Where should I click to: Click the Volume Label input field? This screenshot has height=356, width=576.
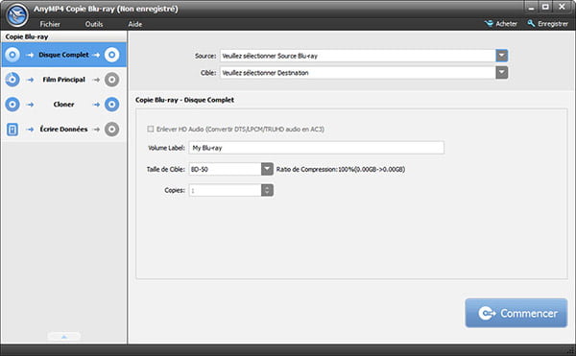[316, 148]
